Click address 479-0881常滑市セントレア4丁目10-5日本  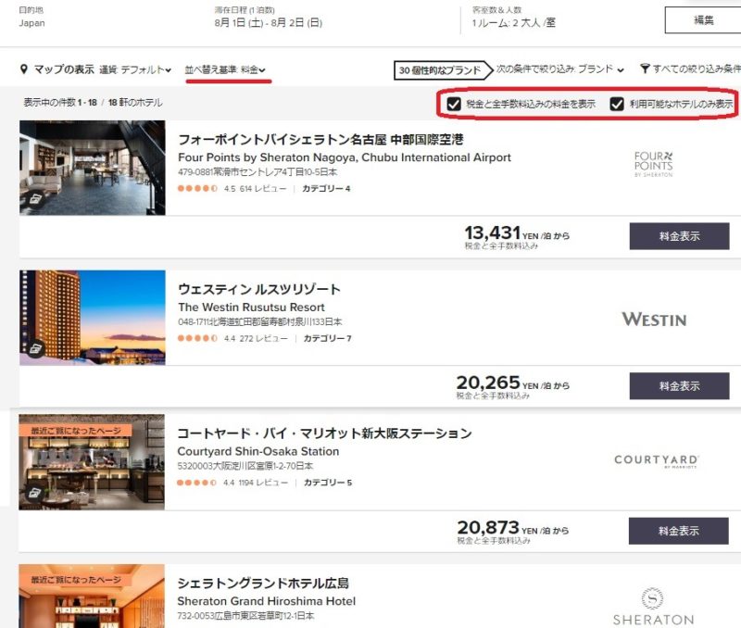257,172
